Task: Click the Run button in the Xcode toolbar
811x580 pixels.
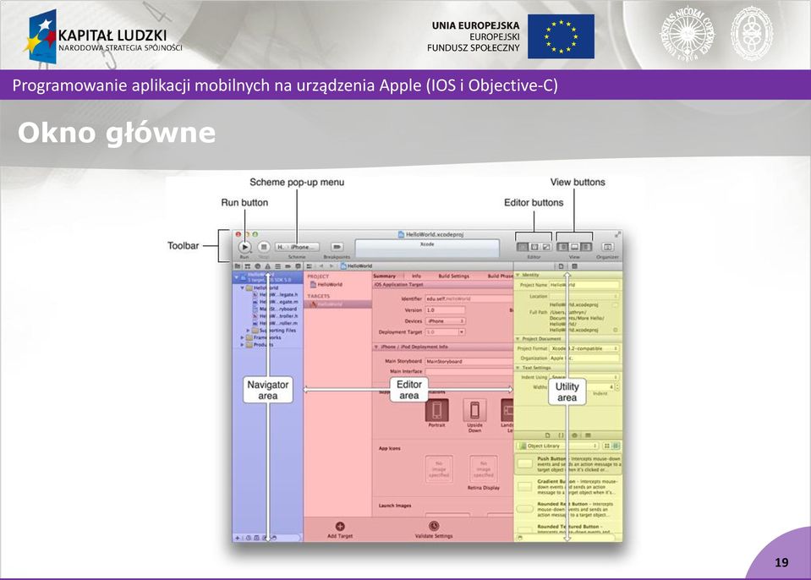Action: pyautogui.click(x=244, y=247)
